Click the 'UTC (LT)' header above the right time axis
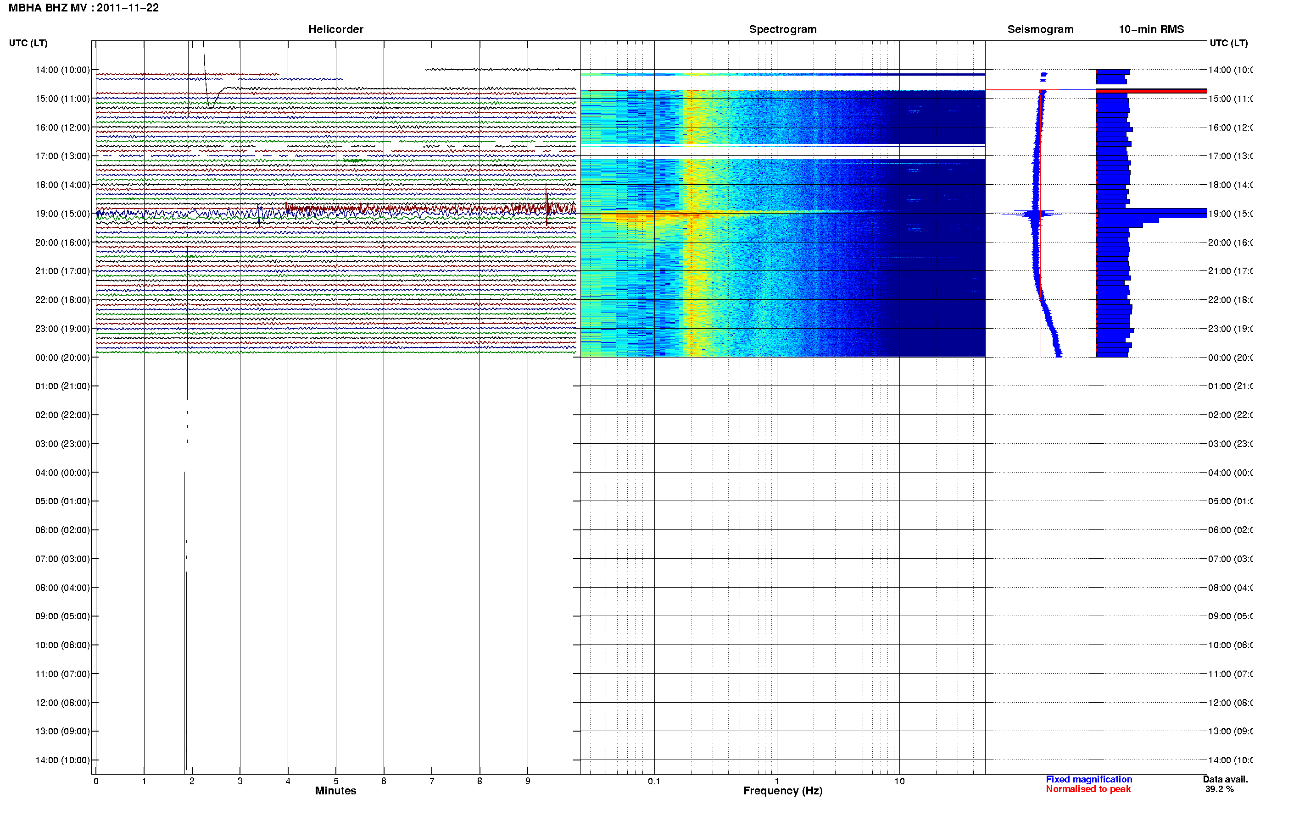 click(x=1228, y=43)
